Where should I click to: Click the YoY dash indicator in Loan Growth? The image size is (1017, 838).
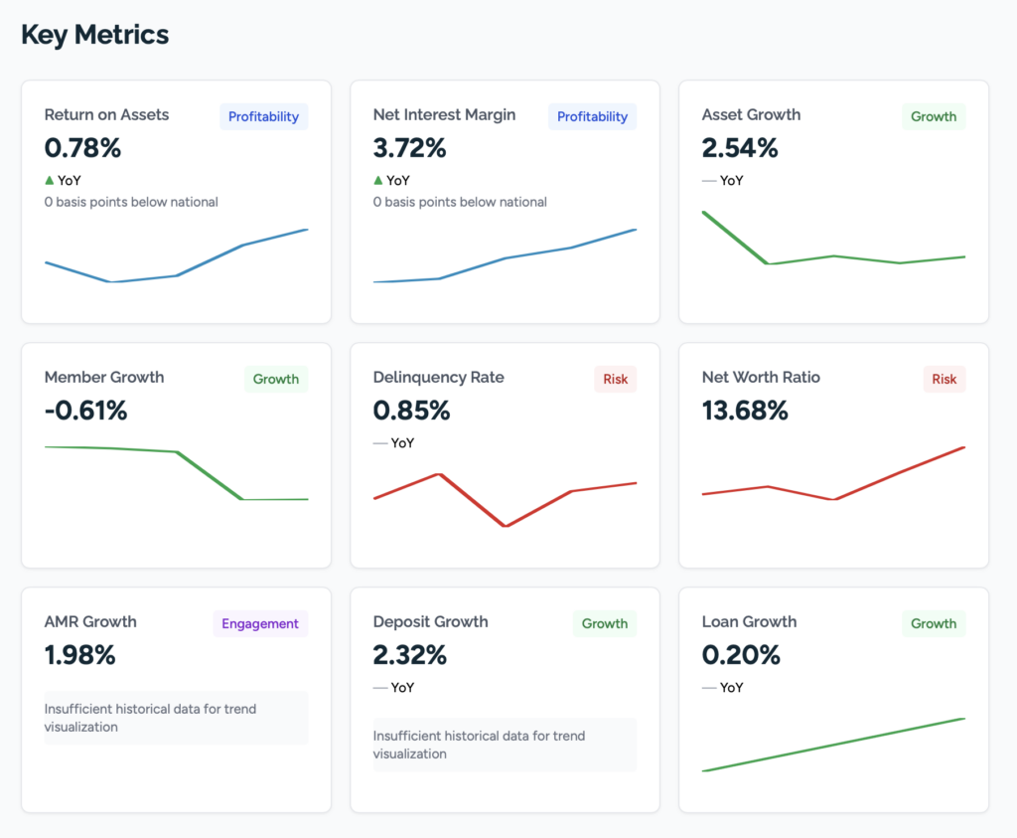click(709, 688)
